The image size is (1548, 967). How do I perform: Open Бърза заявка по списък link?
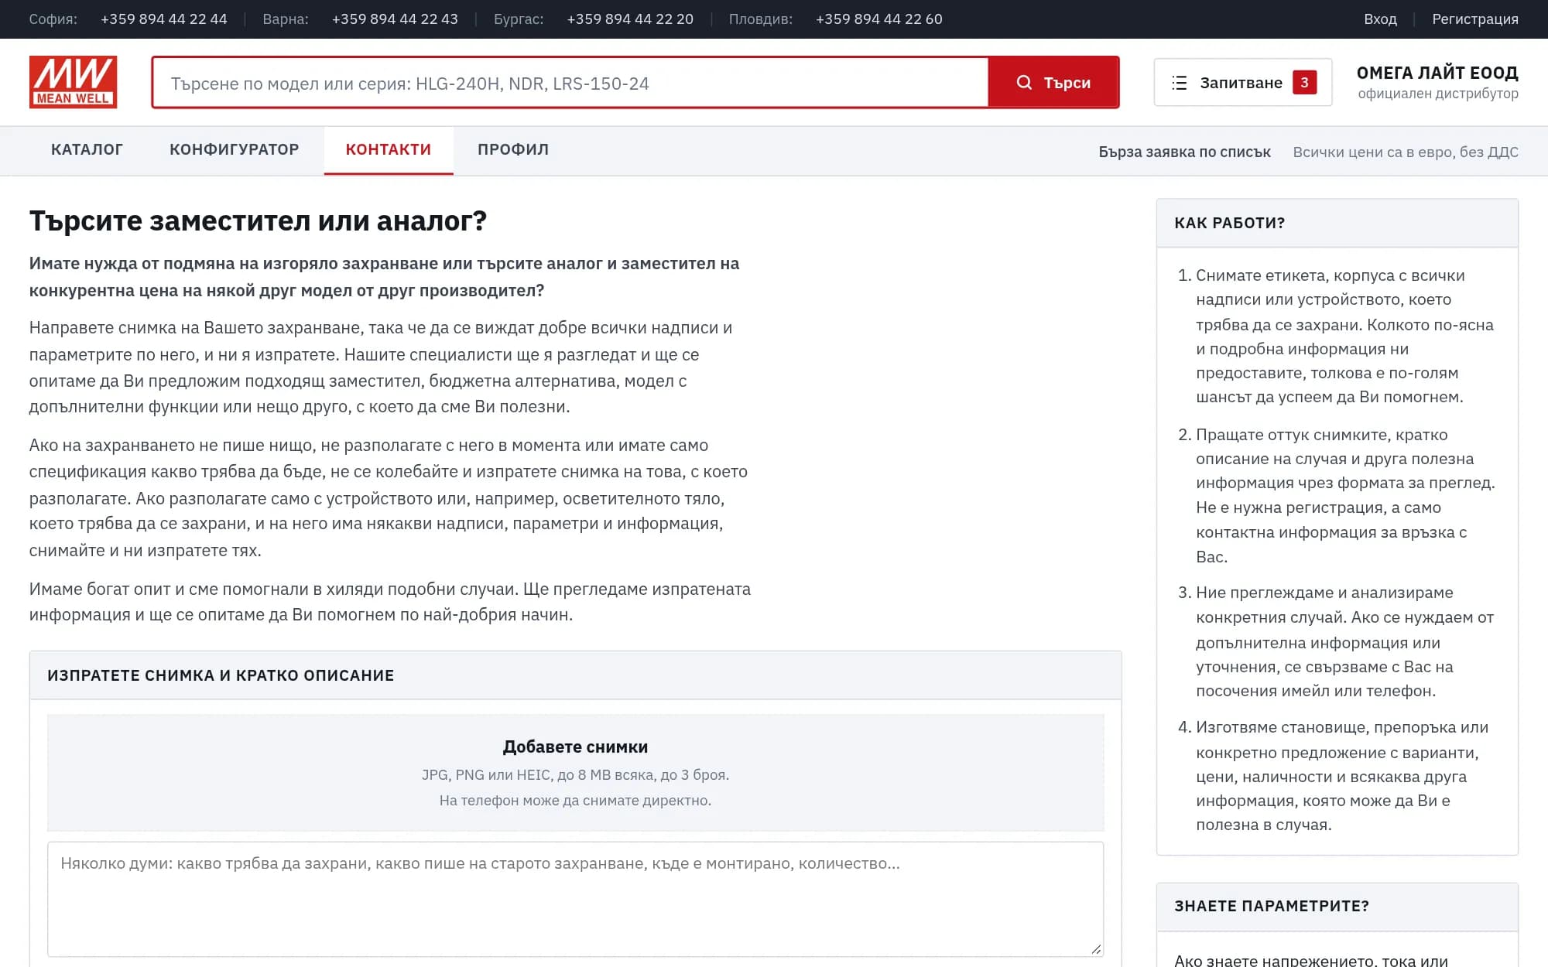[1184, 152]
